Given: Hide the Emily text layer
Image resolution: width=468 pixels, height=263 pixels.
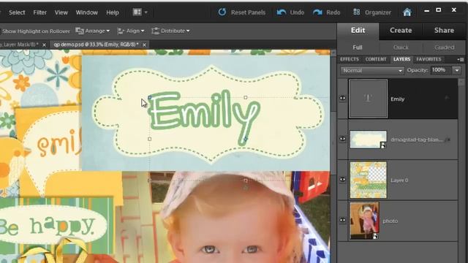Looking at the screenshot, I should [342, 98].
